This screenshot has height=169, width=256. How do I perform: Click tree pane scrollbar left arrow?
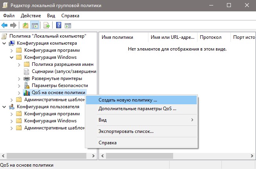click(x=3, y=156)
